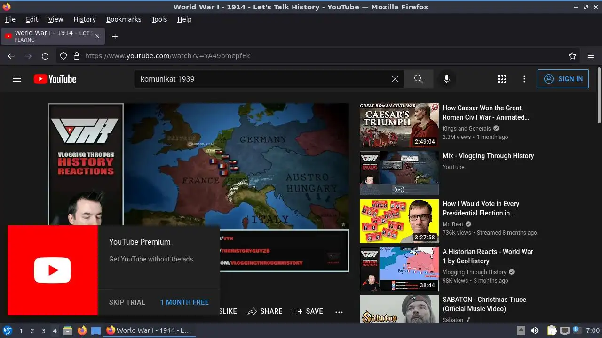Image resolution: width=602 pixels, height=338 pixels.
Task: Open tracking protection shield icon
Action: tap(63, 56)
